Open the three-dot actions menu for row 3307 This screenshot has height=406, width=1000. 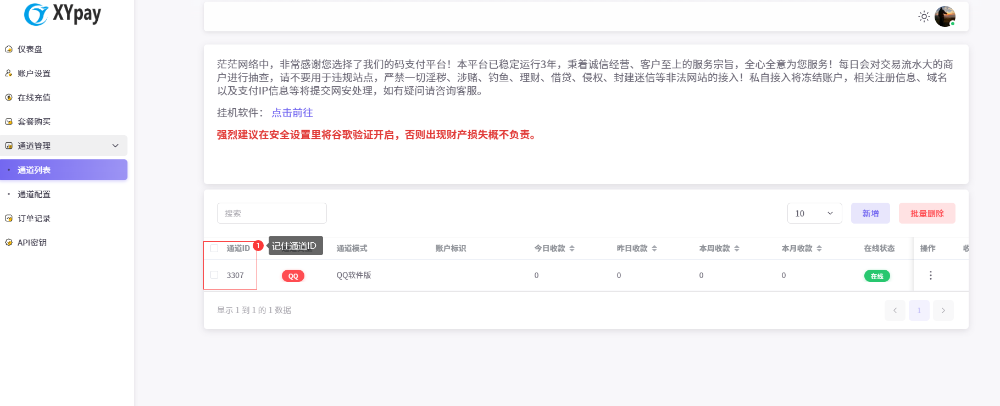tap(930, 275)
